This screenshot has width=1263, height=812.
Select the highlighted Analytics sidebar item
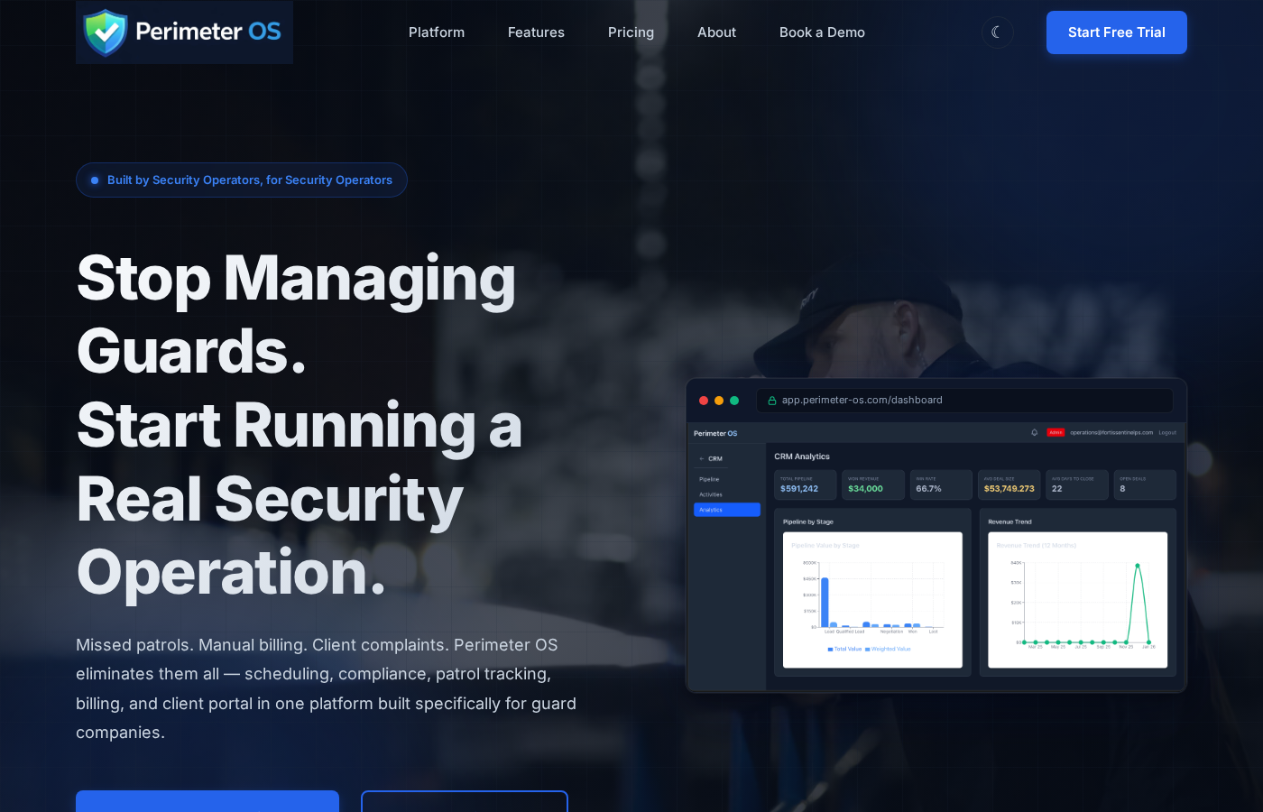click(x=727, y=510)
